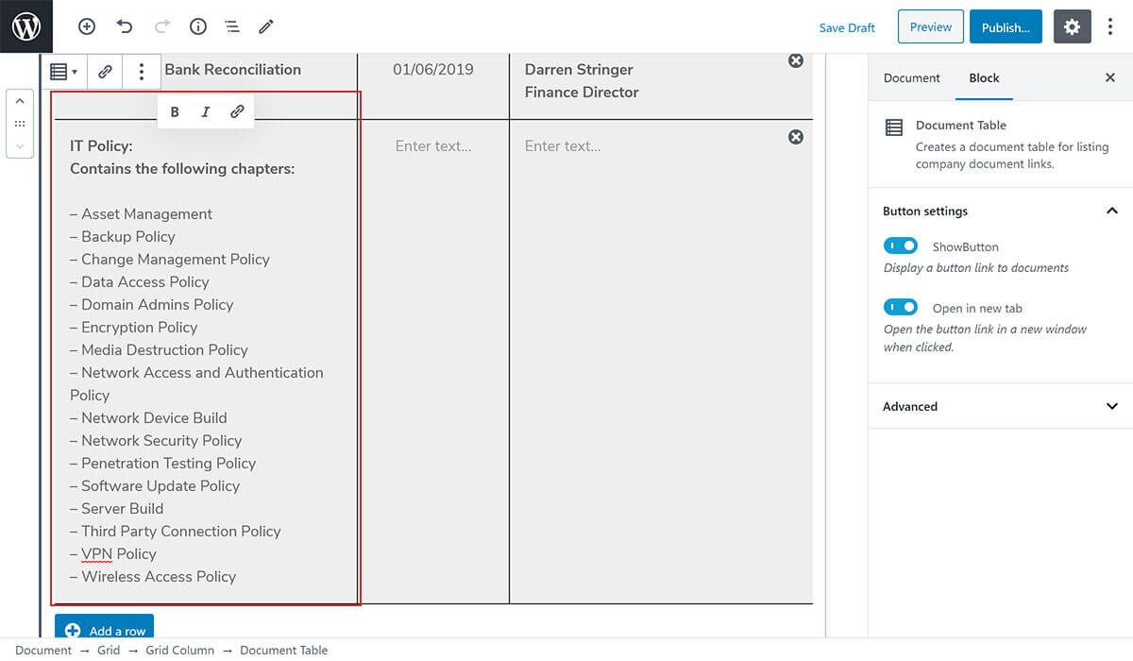Open the more options kebab menu

(x=1110, y=27)
